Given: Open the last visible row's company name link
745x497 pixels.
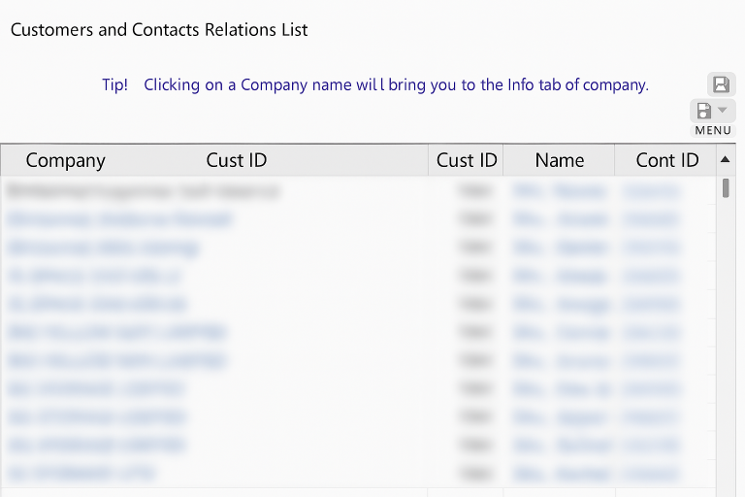Looking at the screenshot, I should point(81,474).
